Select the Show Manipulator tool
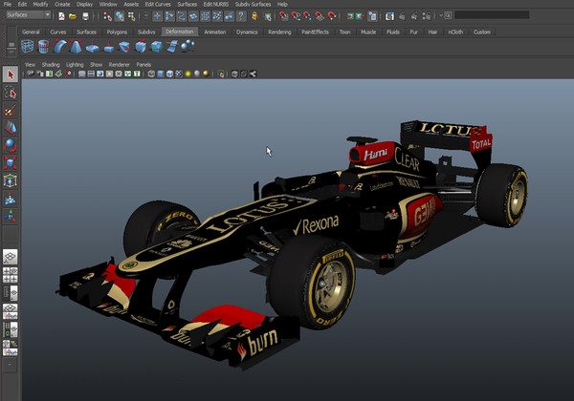The image size is (574, 401). click(x=11, y=216)
